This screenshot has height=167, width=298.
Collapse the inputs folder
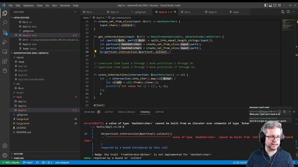20,58
